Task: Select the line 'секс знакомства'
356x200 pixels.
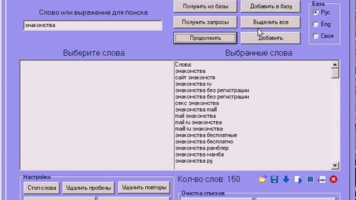Action: 197,103
